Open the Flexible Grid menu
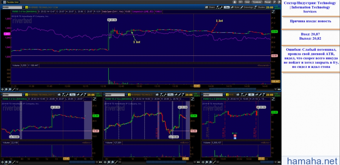 pos(10,2)
